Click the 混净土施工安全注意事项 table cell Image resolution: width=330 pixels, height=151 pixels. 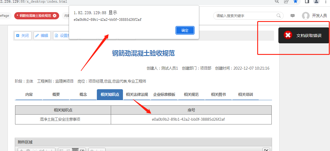click(x=63, y=119)
